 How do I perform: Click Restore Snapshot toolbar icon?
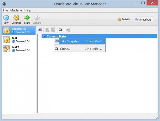(x=47, y=30)
